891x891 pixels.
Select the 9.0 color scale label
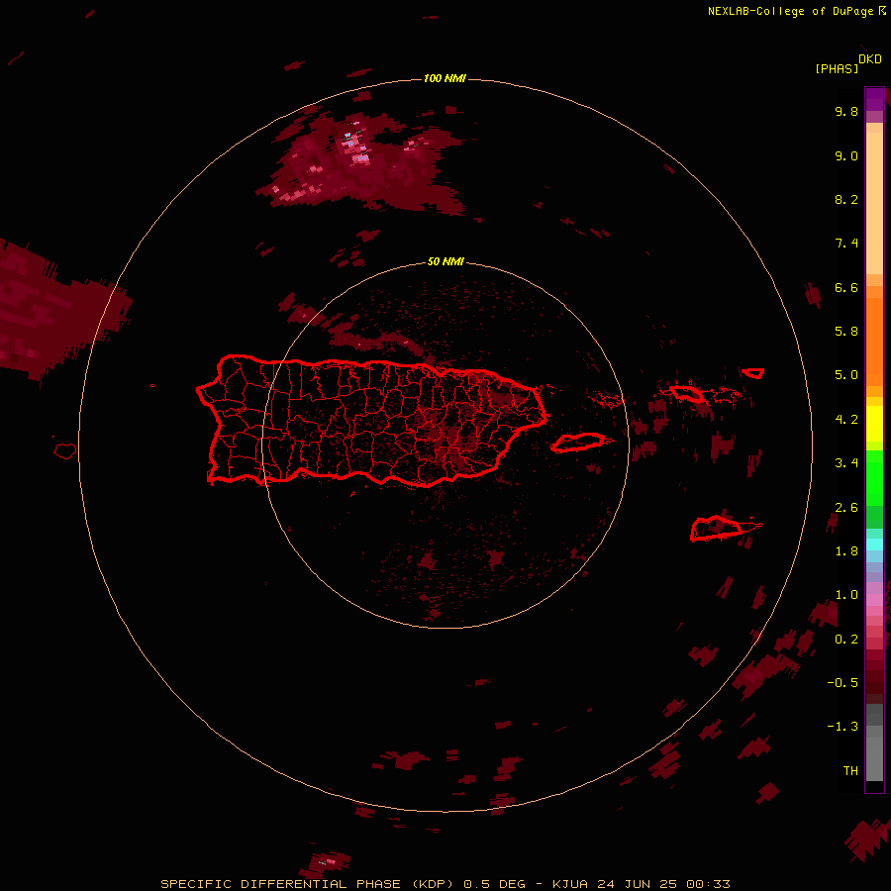click(846, 155)
